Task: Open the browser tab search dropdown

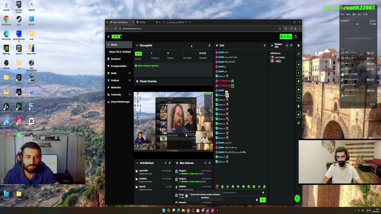Action: [107, 22]
